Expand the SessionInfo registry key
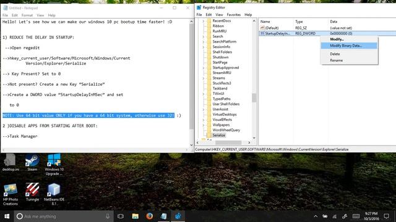The width and height of the screenshot is (396, 222). (x=204, y=47)
